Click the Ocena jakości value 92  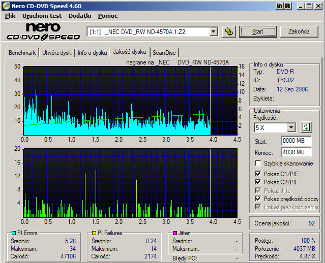coord(312,223)
